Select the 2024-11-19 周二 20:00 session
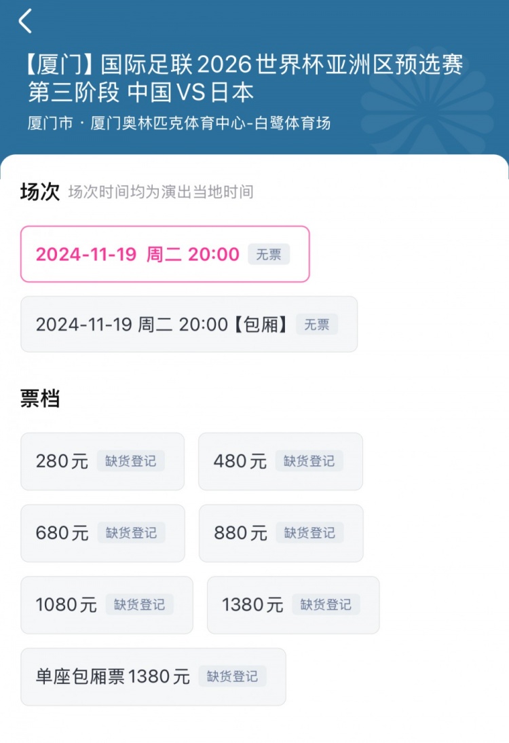This screenshot has width=509, height=743. (138, 255)
